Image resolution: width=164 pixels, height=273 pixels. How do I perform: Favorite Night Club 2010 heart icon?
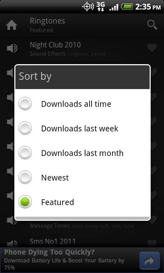[x=152, y=48]
